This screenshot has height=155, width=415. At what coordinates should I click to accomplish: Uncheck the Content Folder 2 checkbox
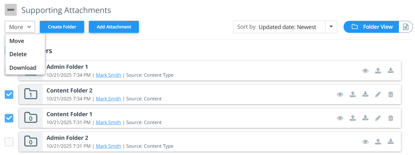pyautogui.click(x=9, y=94)
